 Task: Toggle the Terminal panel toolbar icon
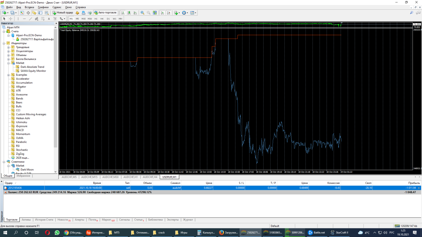pyautogui.click(x=41, y=13)
